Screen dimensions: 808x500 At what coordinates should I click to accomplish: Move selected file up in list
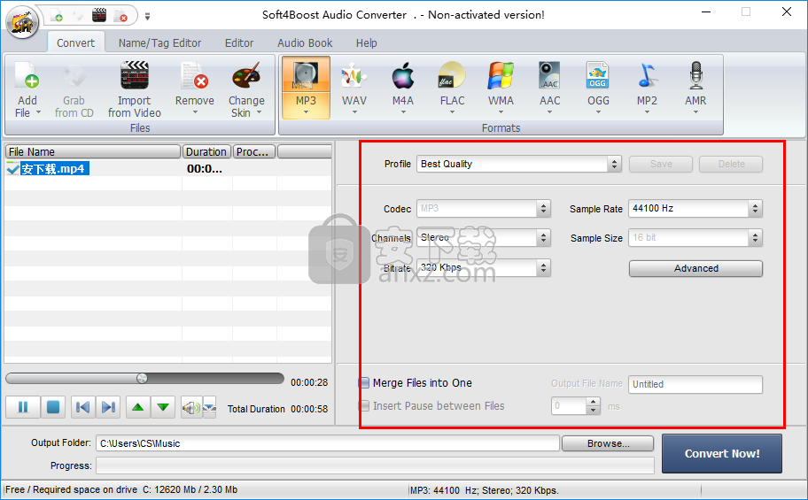click(x=137, y=407)
